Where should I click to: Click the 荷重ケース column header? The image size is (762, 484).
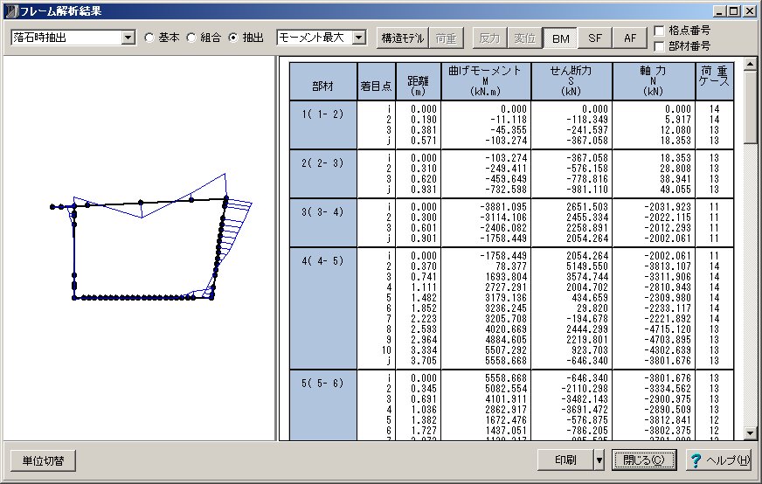[x=714, y=81]
